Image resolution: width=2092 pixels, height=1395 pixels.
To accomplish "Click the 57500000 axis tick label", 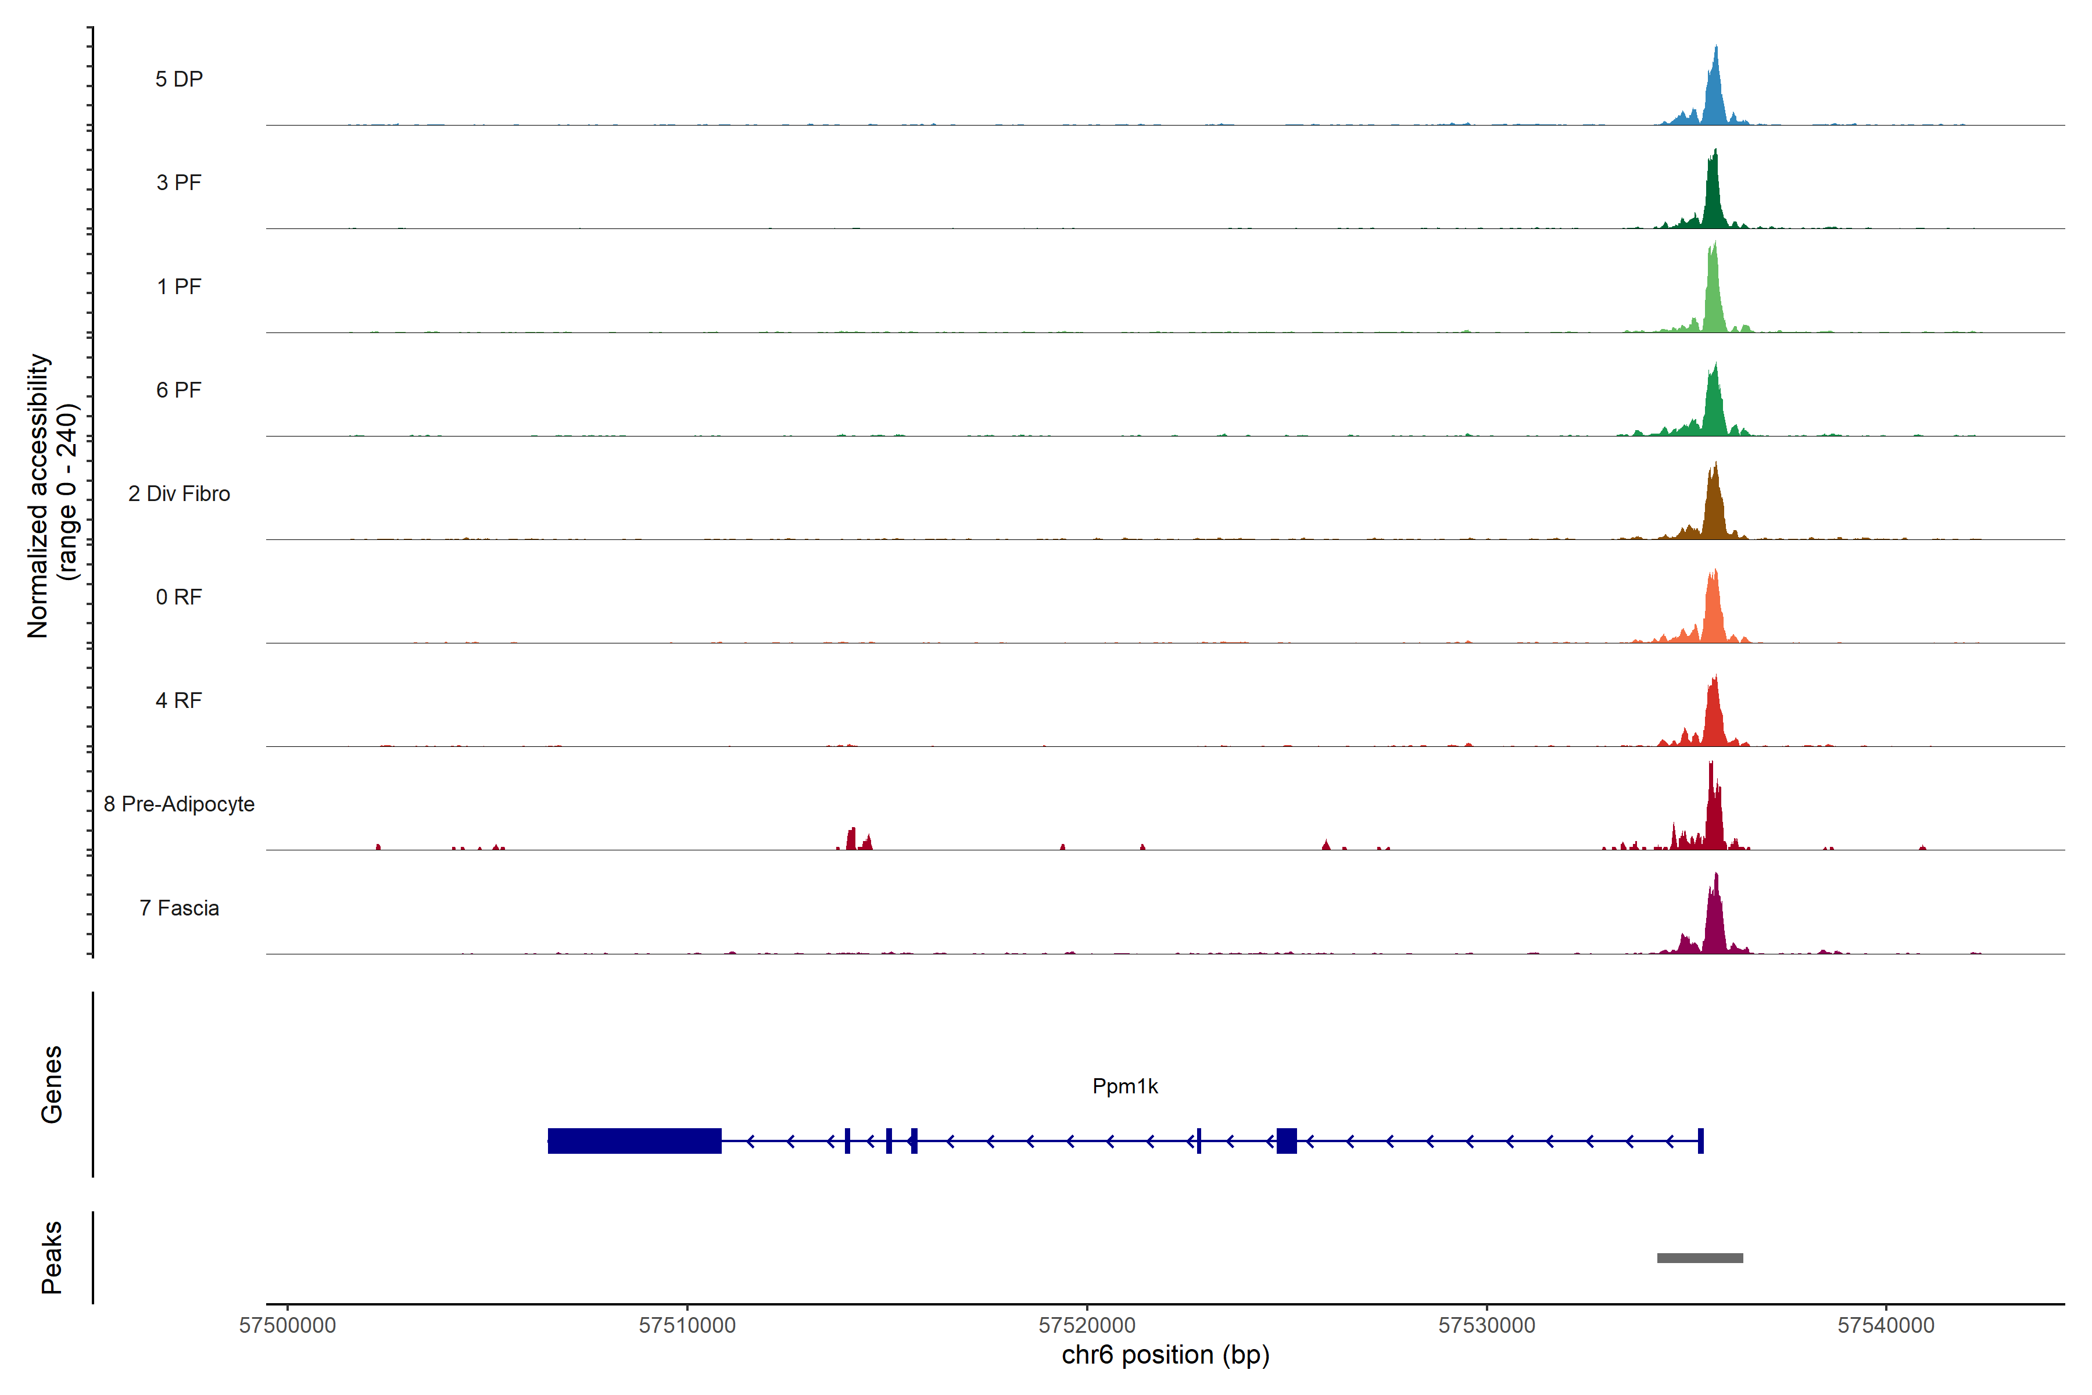I will point(287,1326).
